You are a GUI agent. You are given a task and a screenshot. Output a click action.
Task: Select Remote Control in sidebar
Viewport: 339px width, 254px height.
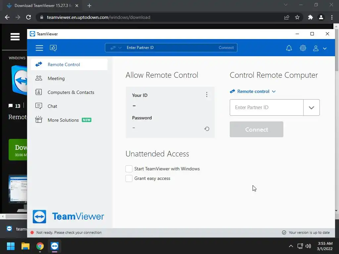69,64
